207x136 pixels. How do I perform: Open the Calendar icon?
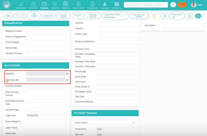[65, 5]
